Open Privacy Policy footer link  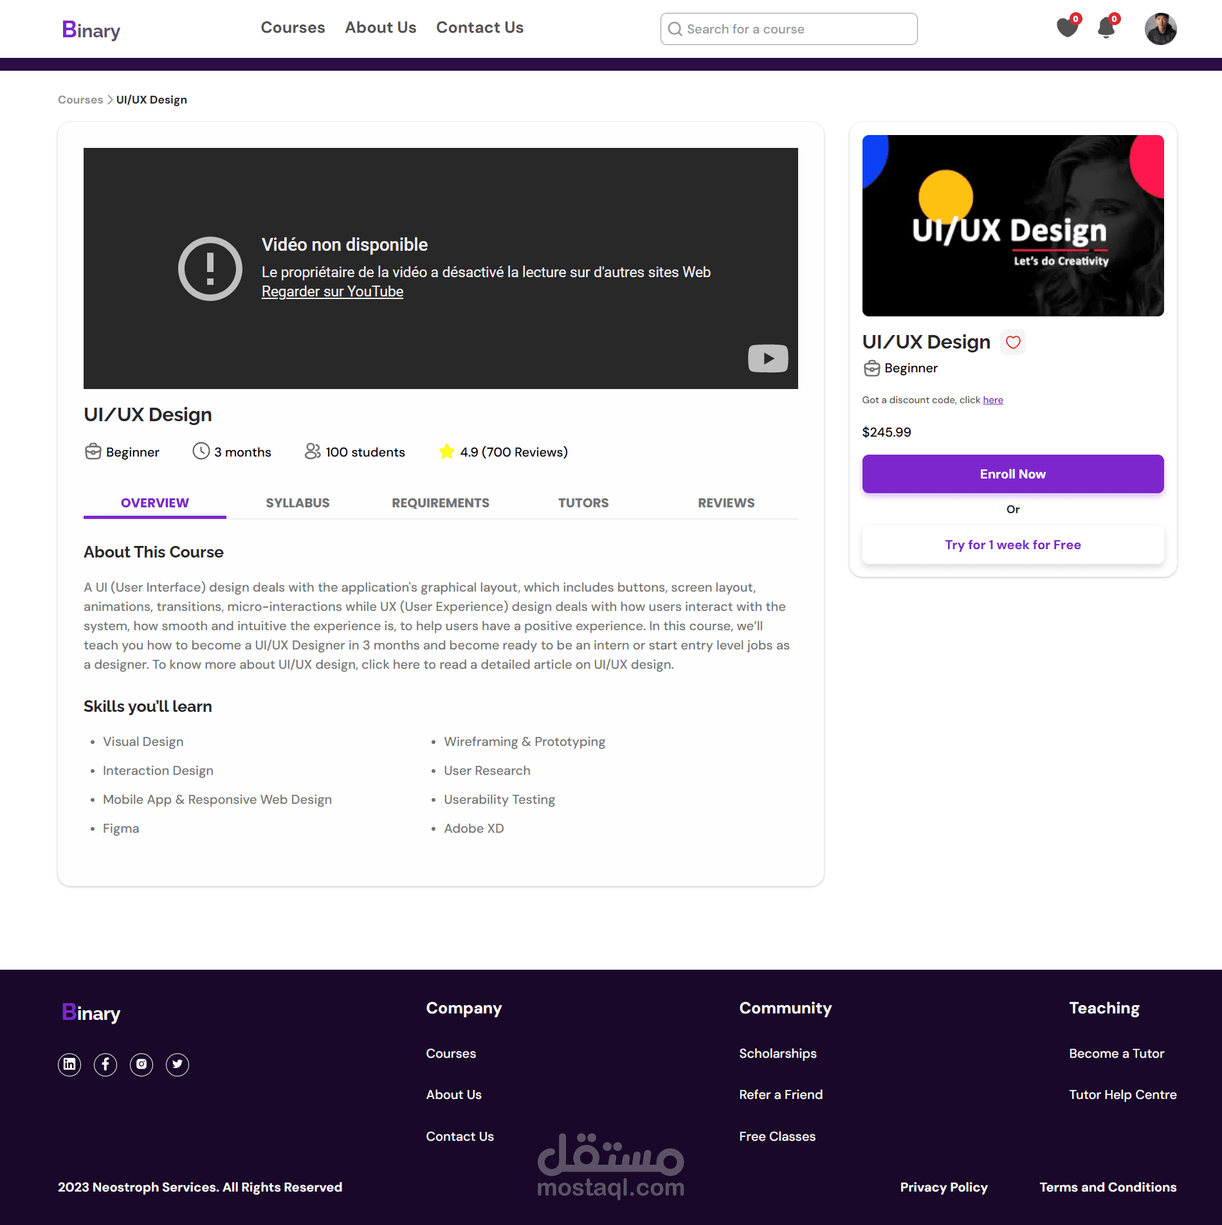(944, 1187)
